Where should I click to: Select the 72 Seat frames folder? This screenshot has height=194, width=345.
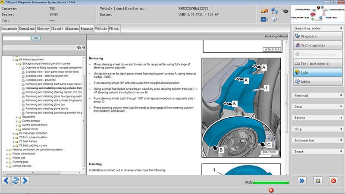click(x=28, y=141)
